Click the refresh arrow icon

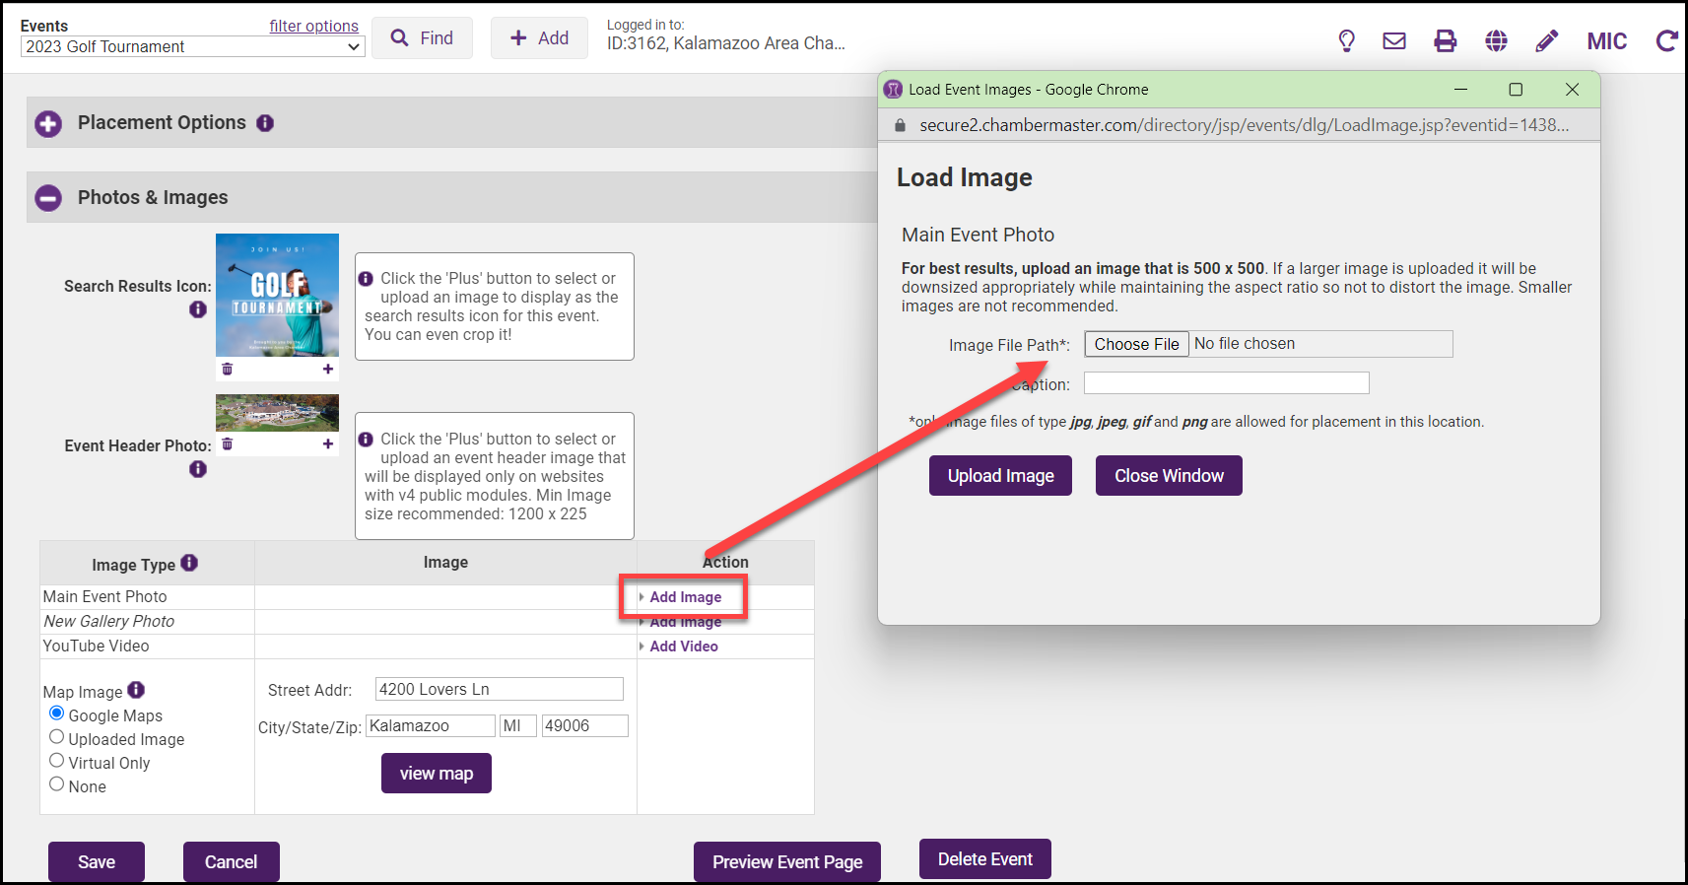tap(1665, 40)
